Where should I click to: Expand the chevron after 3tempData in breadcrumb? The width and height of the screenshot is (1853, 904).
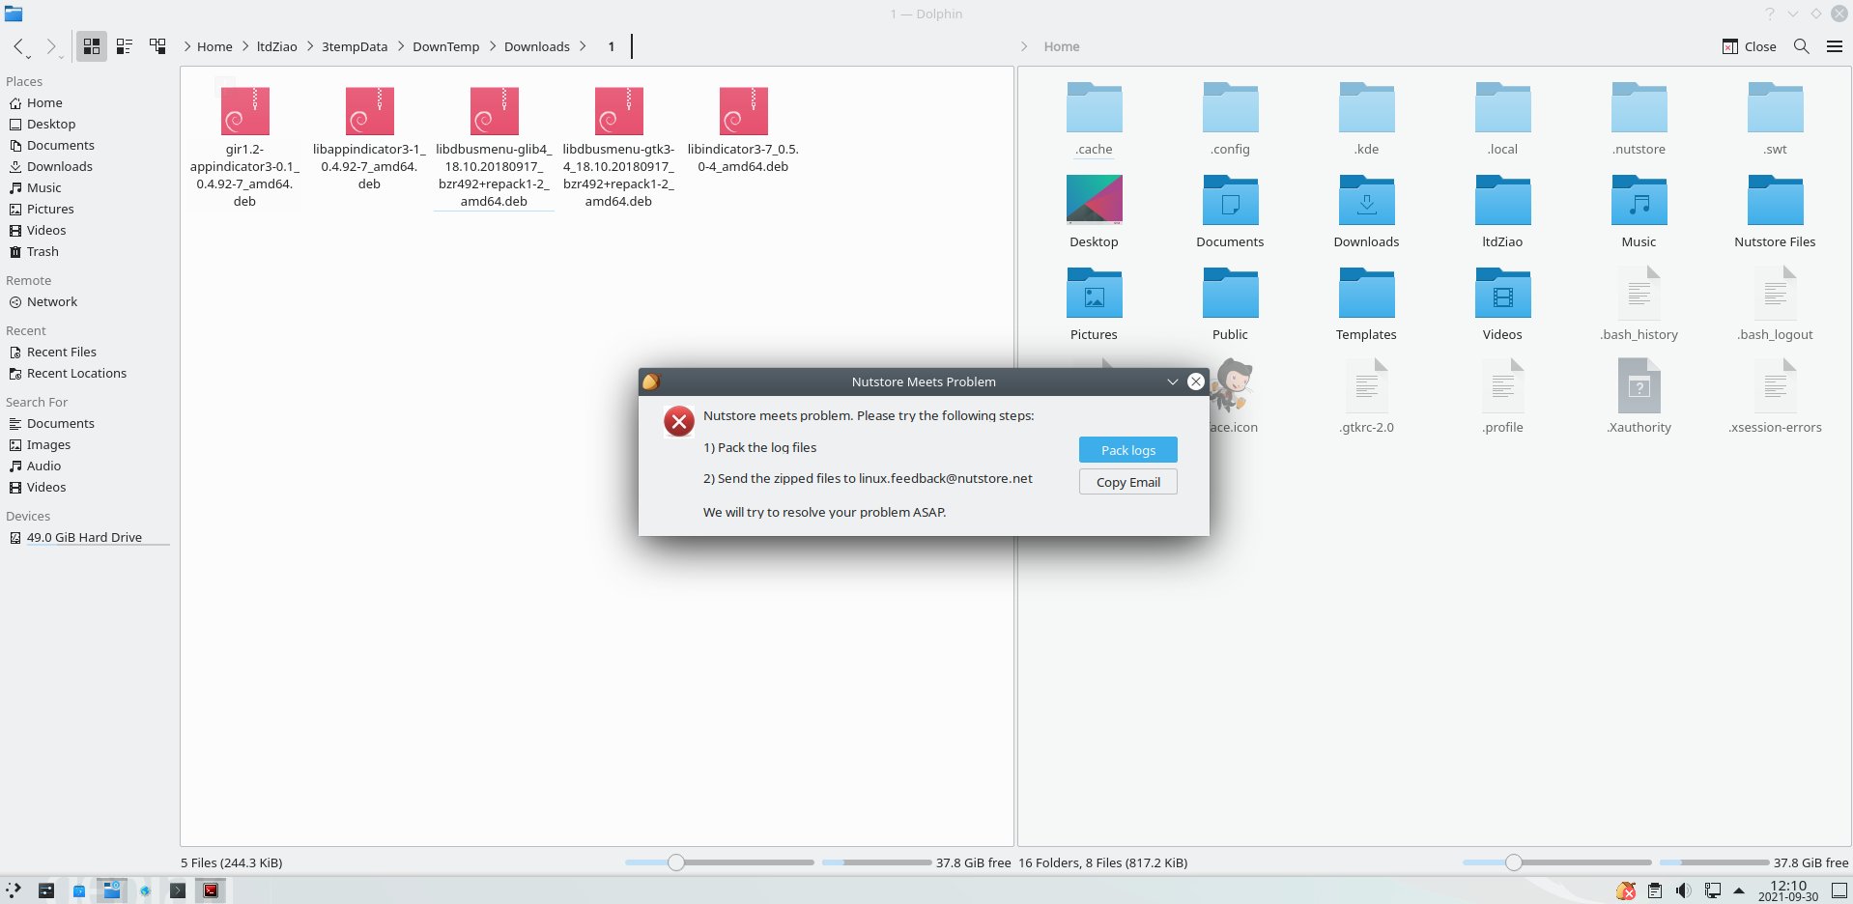click(x=401, y=46)
